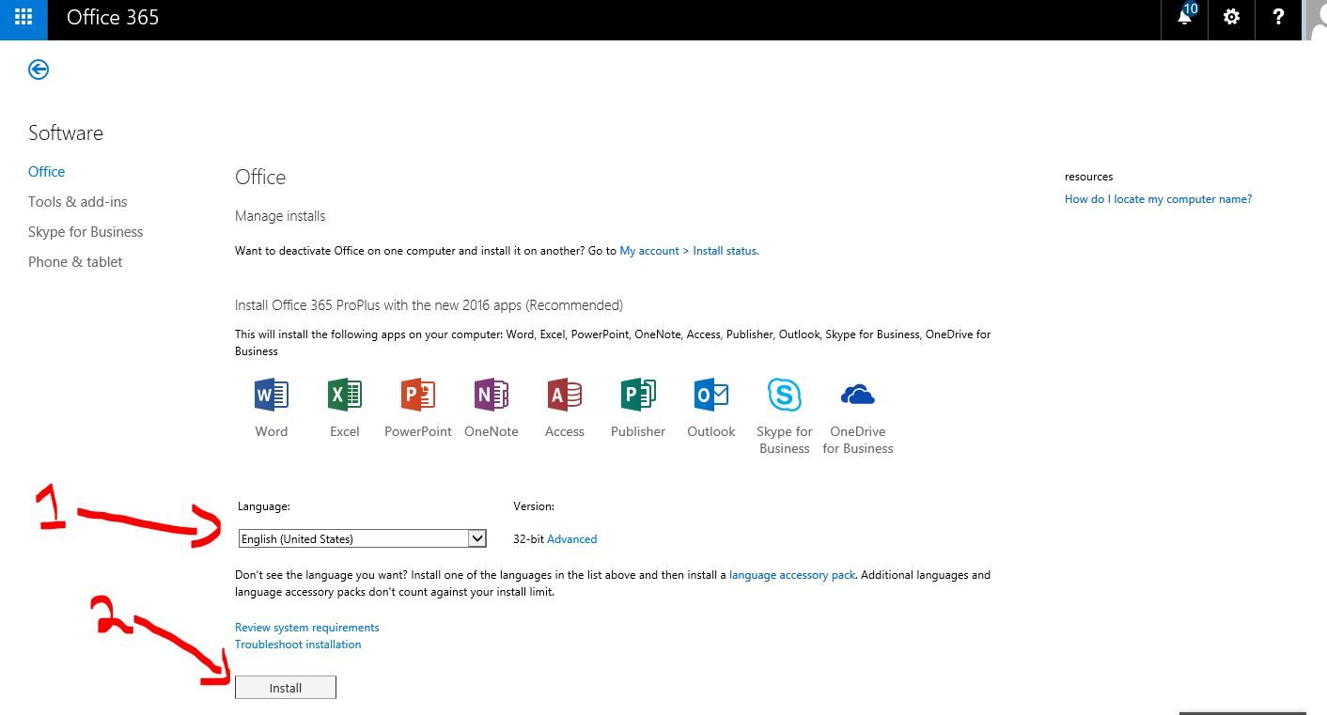Open Troubleshoot installation link
Image resolution: width=1327 pixels, height=715 pixels.
tap(298, 645)
